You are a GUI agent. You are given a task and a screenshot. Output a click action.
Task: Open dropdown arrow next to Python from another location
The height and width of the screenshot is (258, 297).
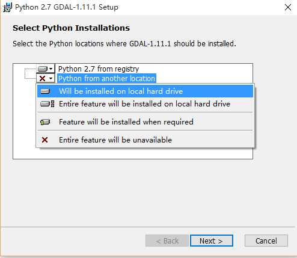(51, 78)
